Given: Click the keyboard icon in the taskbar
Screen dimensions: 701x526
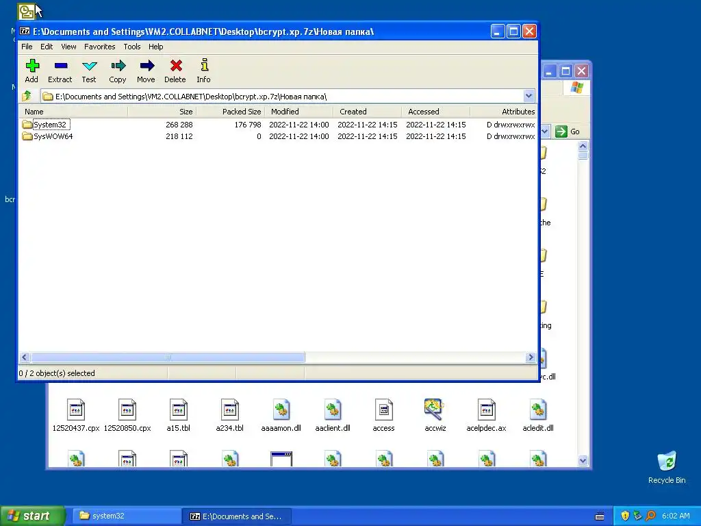Looking at the screenshot, I should [x=600, y=516].
